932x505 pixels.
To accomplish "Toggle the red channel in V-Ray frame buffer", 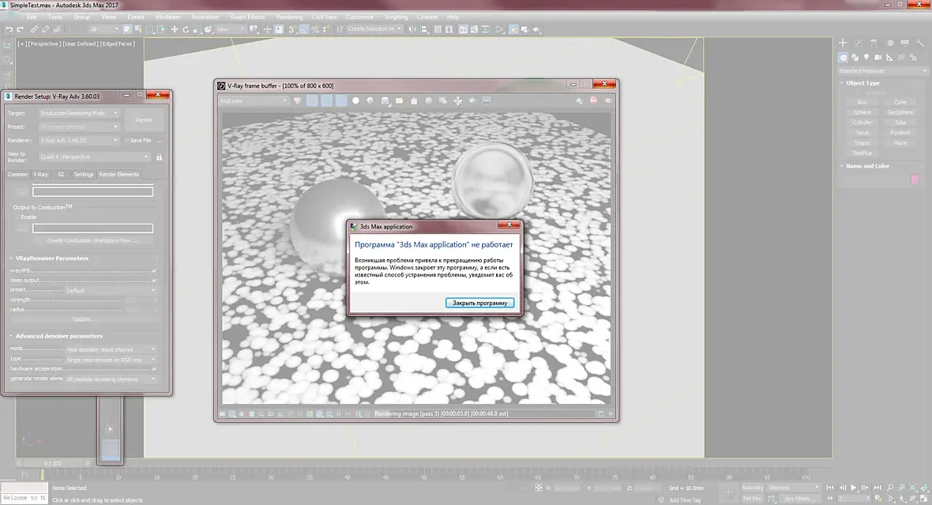I will coord(313,100).
